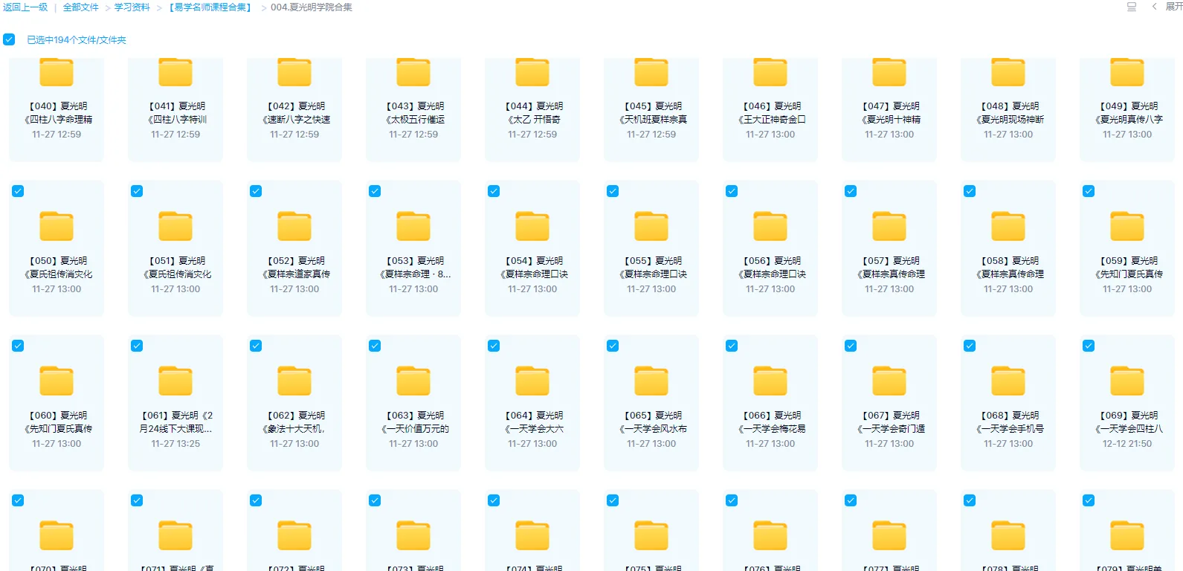Click file name 《夏氏祖传消灾化 under [051]
1183x571 pixels.
177,274
